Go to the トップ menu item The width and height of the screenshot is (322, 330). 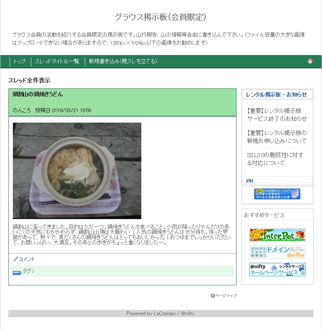19,61
